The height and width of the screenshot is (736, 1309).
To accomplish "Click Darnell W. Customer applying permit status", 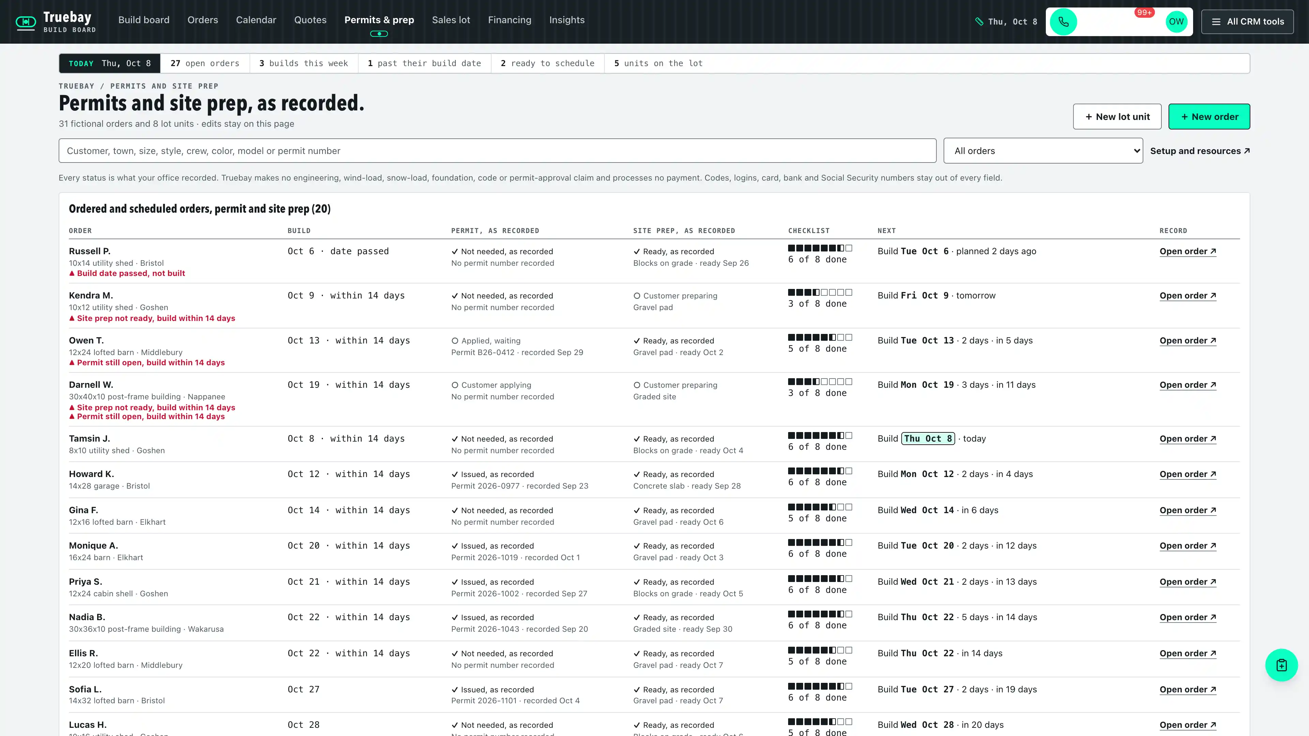I will pyautogui.click(x=491, y=385).
